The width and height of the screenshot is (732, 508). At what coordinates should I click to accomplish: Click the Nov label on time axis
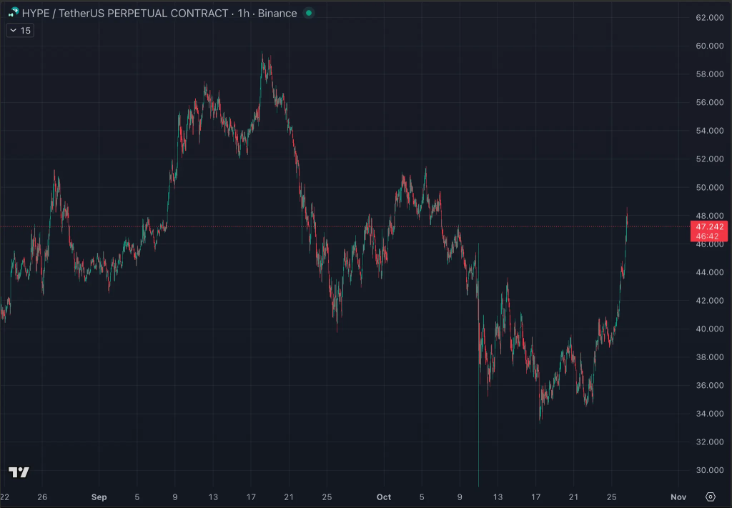[x=678, y=497]
